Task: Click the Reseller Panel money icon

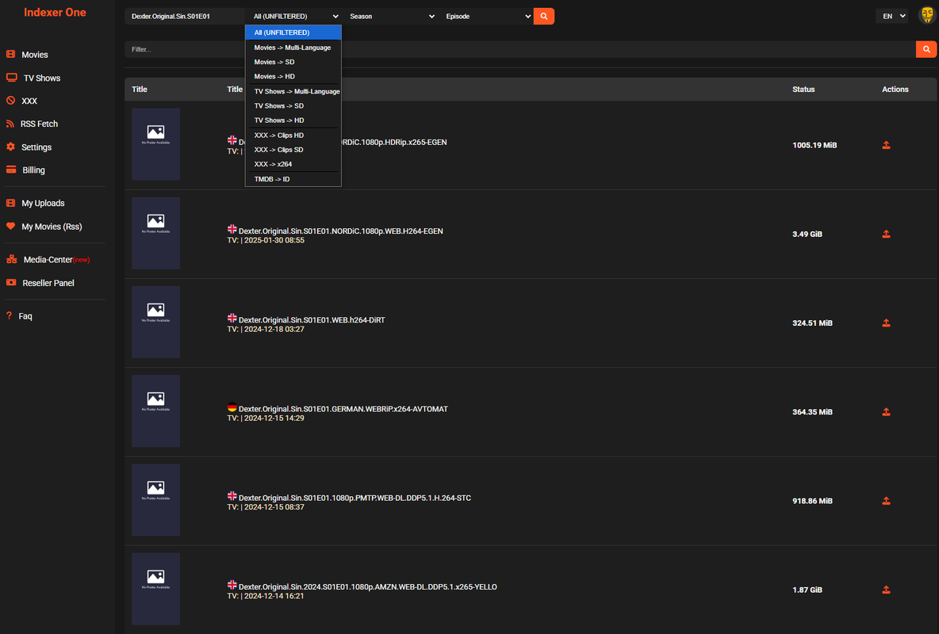Action: 11,283
